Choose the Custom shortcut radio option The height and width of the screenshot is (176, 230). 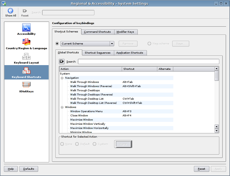[x=94, y=144]
